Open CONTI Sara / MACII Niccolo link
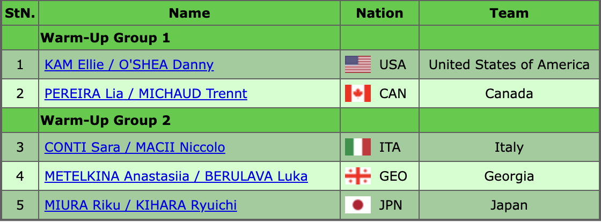Viewport: 601px width, 222px height. pyautogui.click(x=135, y=147)
